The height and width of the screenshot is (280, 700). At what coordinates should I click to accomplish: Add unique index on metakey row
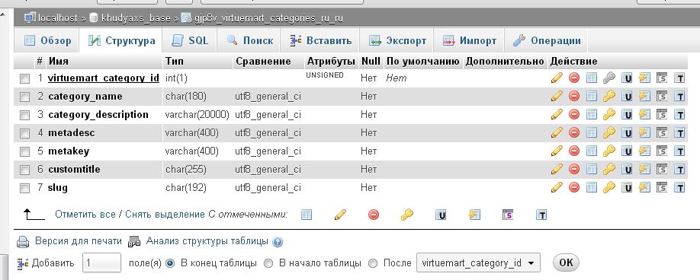pos(628,151)
